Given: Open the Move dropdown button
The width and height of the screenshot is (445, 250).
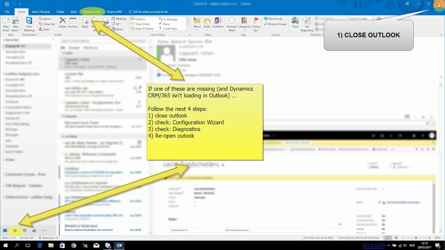Looking at the screenshot, I should tap(197, 24).
